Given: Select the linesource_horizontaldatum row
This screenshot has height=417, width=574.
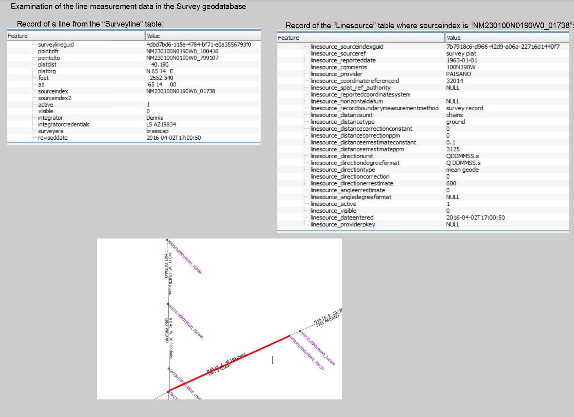Looking at the screenshot, I should tap(423, 101).
